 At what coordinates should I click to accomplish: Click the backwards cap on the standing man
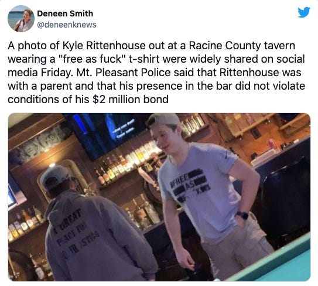point(163,120)
